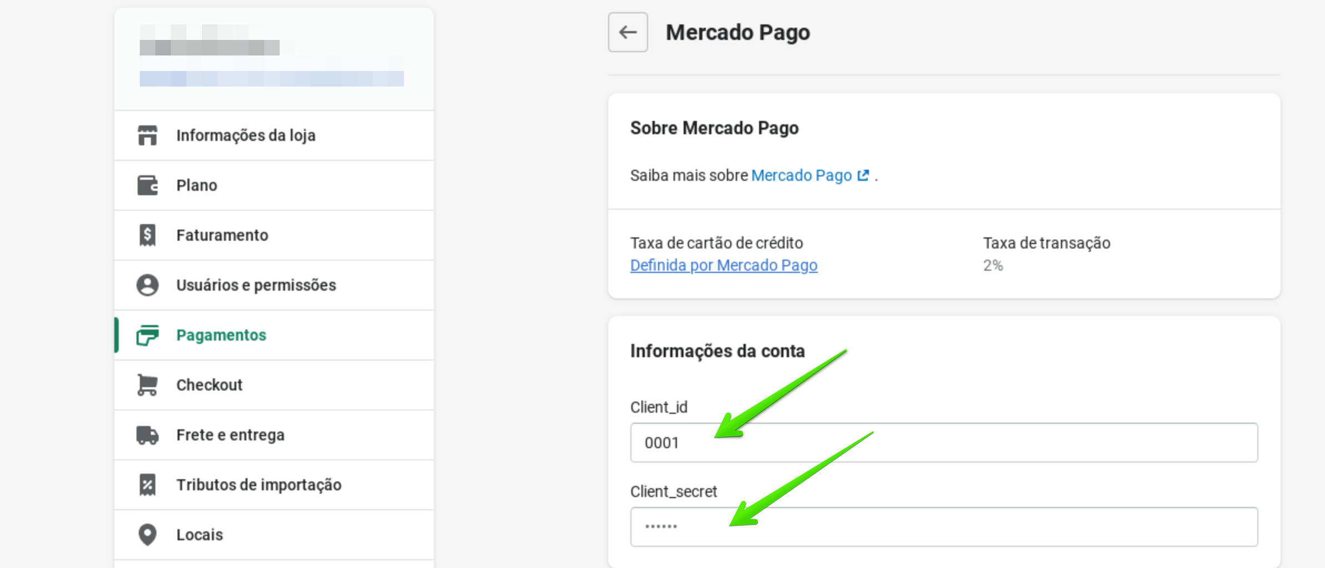Viewport: 1325px width, 568px height.
Task: Click the user icon beside Usuários e permissões
Action: tap(148, 285)
